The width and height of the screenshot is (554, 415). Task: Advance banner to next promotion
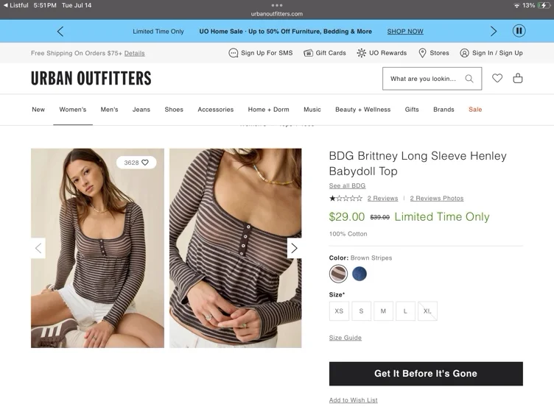(494, 32)
